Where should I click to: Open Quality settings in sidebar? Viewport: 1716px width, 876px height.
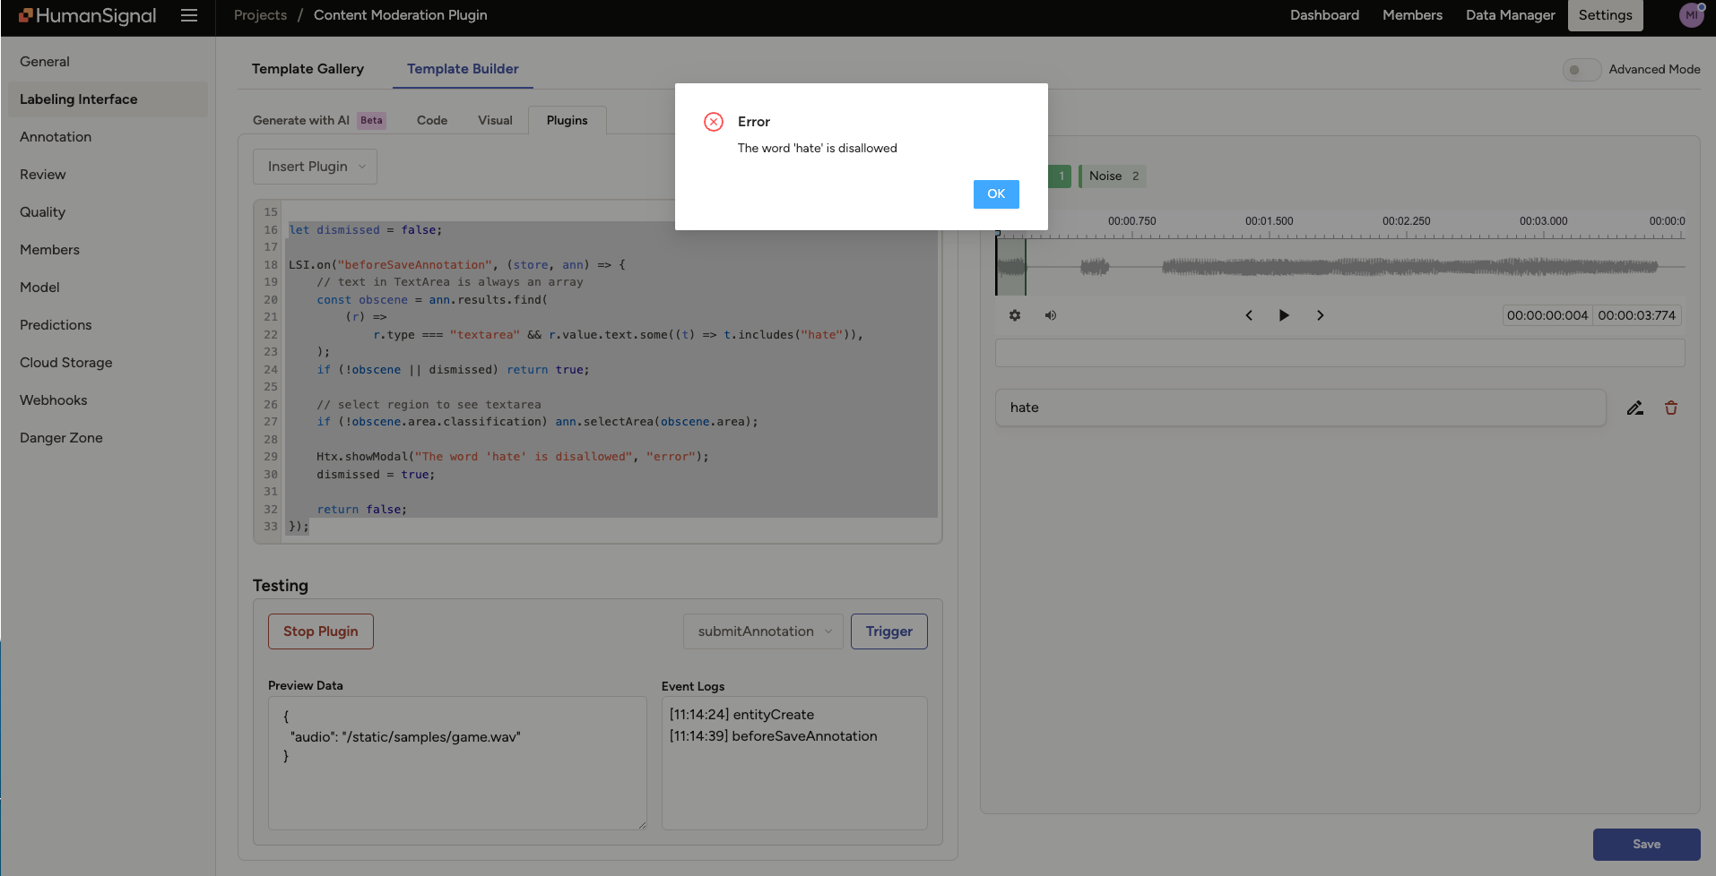click(x=108, y=212)
